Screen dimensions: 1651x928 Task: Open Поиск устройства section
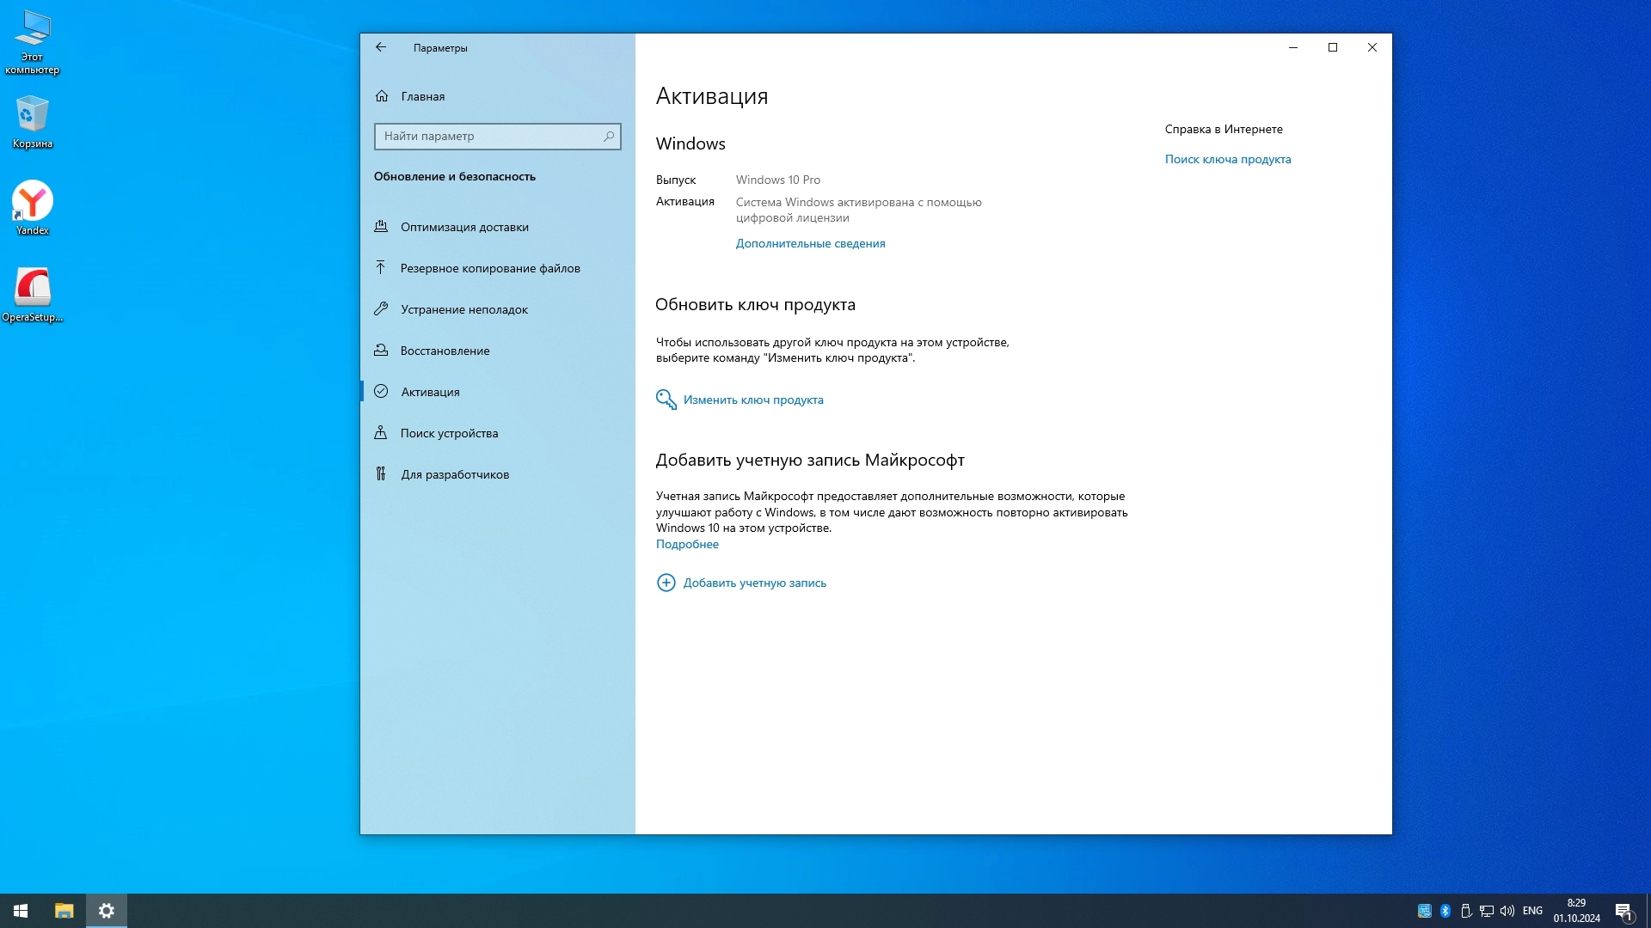pos(449,433)
